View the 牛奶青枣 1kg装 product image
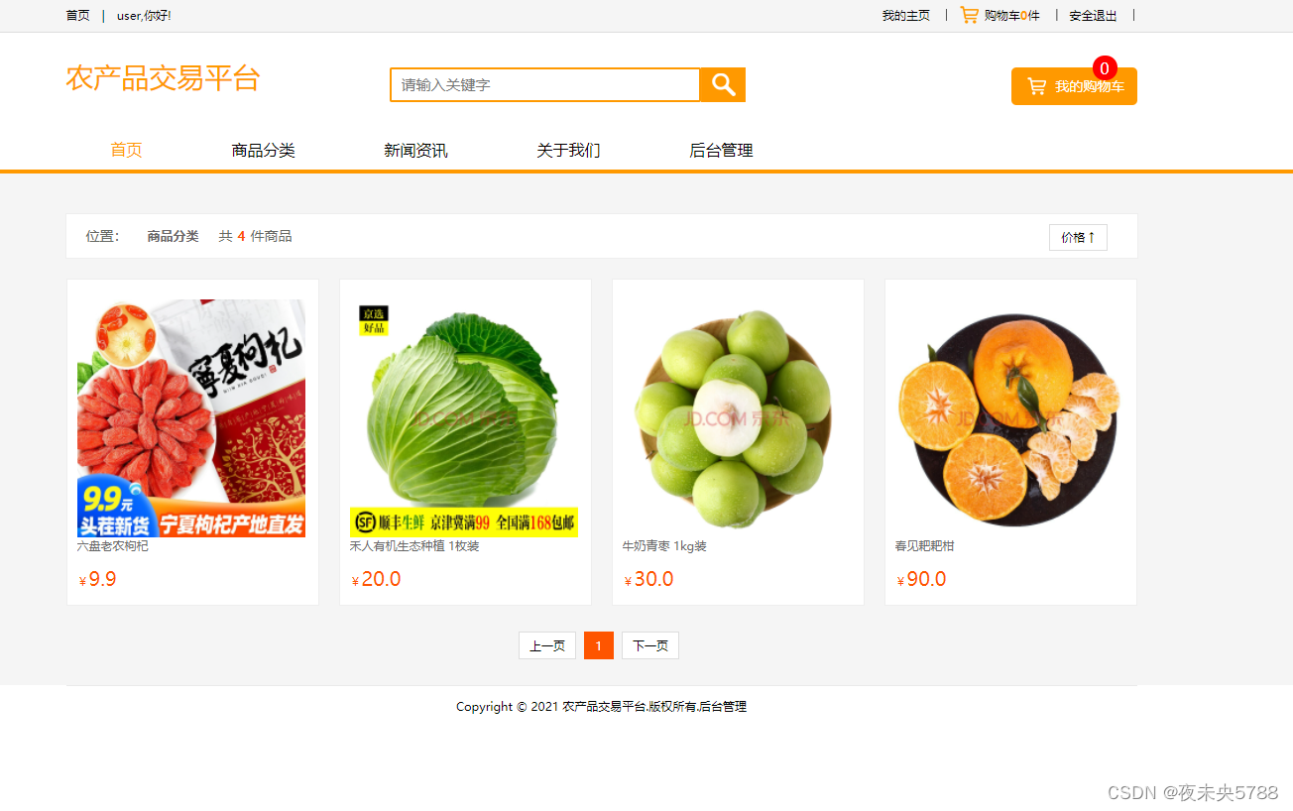 pos(737,417)
